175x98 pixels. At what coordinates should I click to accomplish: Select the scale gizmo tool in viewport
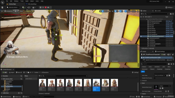click(107, 11)
